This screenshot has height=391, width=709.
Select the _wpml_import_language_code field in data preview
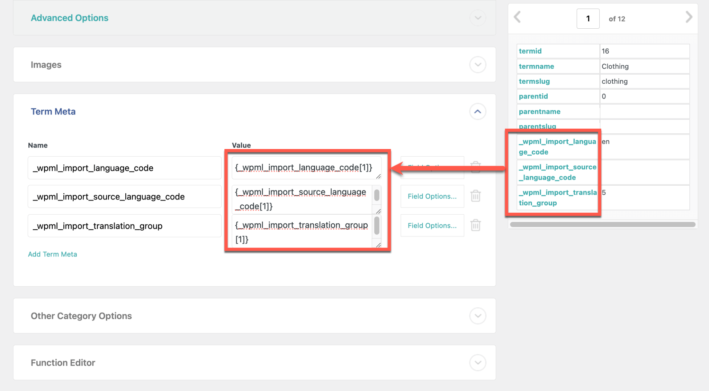pyautogui.click(x=557, y=146)
